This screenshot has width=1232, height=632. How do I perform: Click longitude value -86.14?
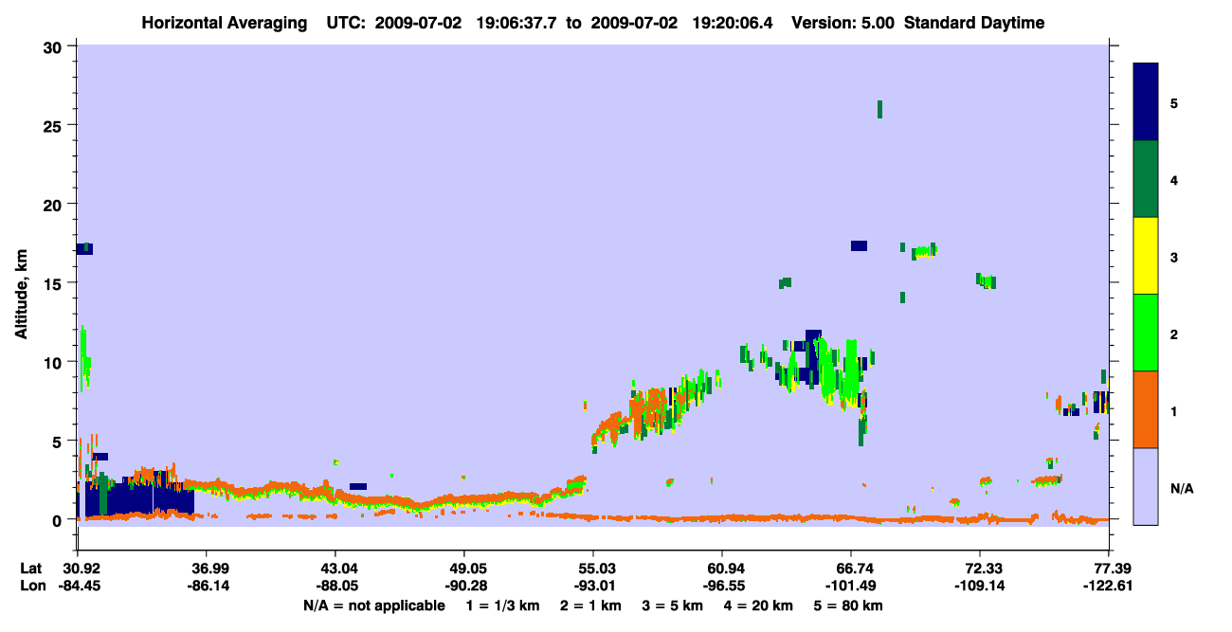pos(207,586)
